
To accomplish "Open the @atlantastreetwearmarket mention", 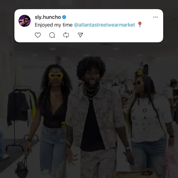I will (x=105, y=25).
